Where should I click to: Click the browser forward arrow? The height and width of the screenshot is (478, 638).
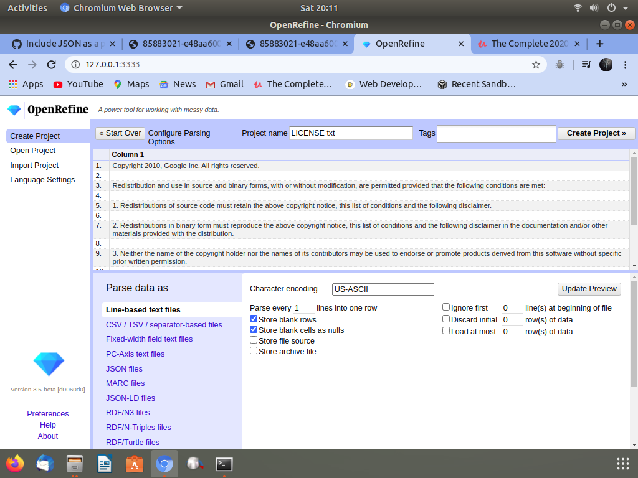pyautogui.click(x=32, y=65)
